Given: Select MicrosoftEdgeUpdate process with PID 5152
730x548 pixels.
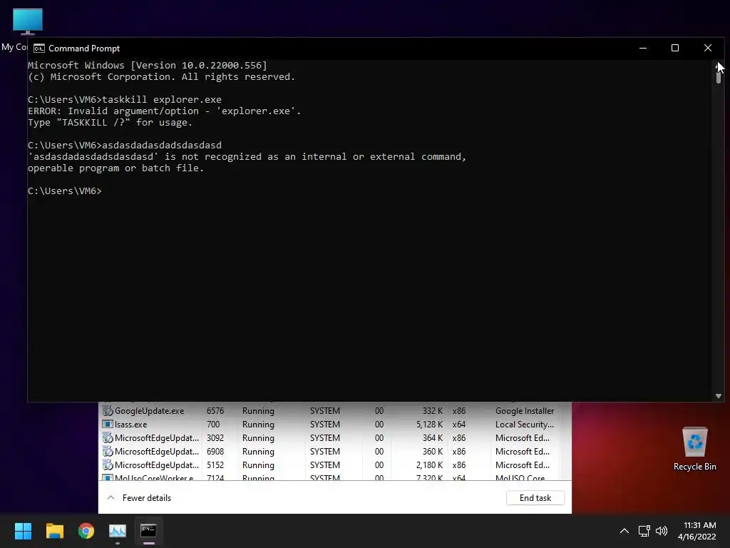Looking at the screenshot, I should click(331, 465).
